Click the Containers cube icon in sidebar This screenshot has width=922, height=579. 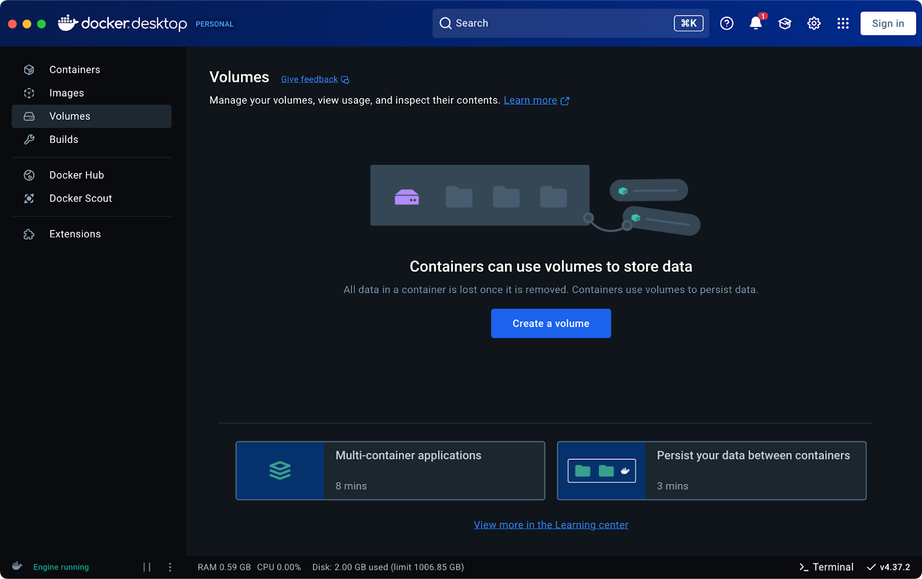click(x=29, y=70)
